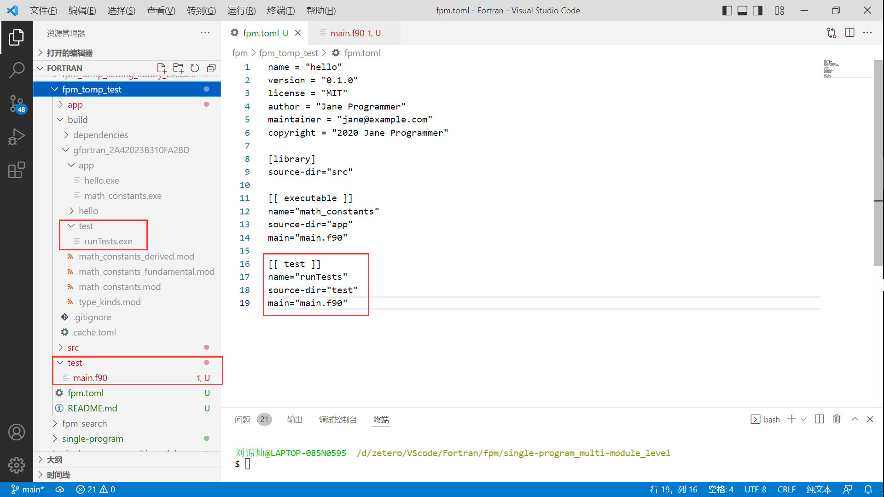Click the editor vertical scrollbar
Image resolution: width=884 pixels, height=497 pixels.
pyautogui.click(x=878, y=161)
